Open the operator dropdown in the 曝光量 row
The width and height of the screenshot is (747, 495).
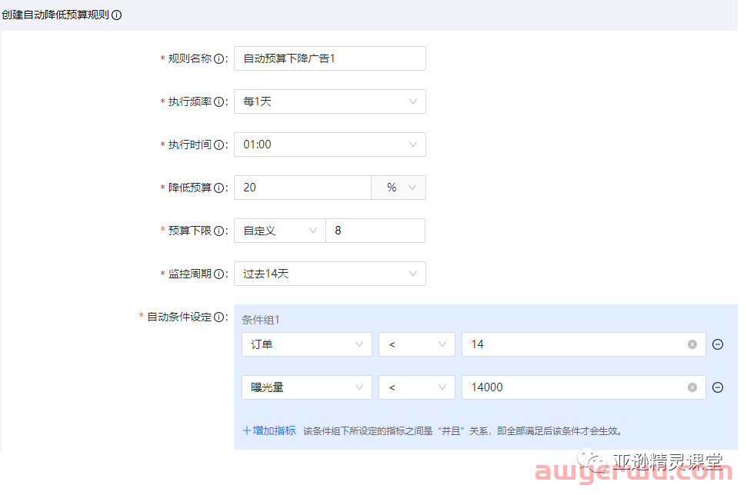(417, 387)
